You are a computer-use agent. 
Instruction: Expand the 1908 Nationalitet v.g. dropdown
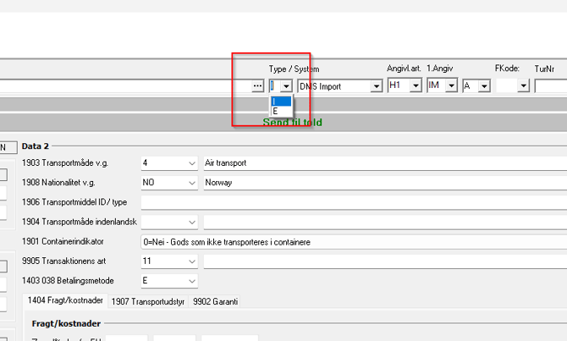(x=191, y=182)
